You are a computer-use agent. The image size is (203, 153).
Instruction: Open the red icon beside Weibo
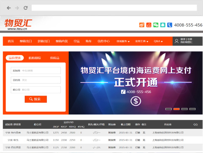coord(149,25)
